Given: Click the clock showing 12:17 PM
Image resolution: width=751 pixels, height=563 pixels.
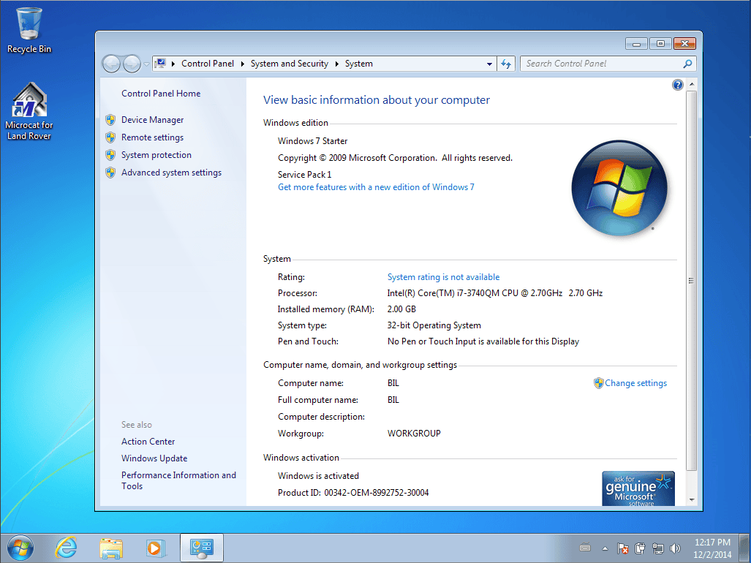Looking at the screenshot, I should (712, 548).
